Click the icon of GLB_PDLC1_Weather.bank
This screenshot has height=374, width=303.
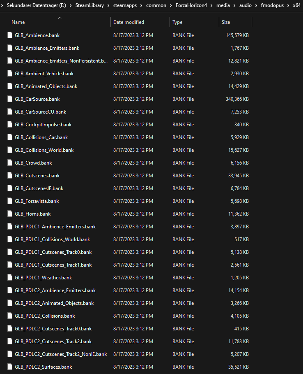[x=10, y=278]
